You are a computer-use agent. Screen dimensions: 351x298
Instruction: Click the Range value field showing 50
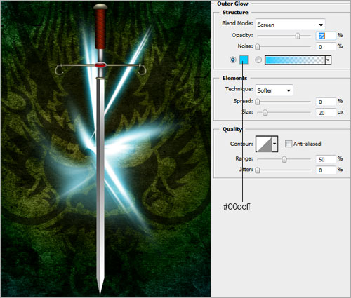[326, 159]
